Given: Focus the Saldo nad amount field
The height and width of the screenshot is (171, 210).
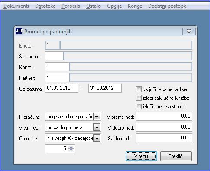Looking at the screenshot, I should 164,138.
